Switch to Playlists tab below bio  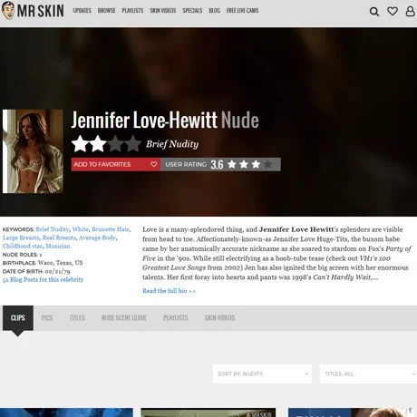tap(176, 318)
